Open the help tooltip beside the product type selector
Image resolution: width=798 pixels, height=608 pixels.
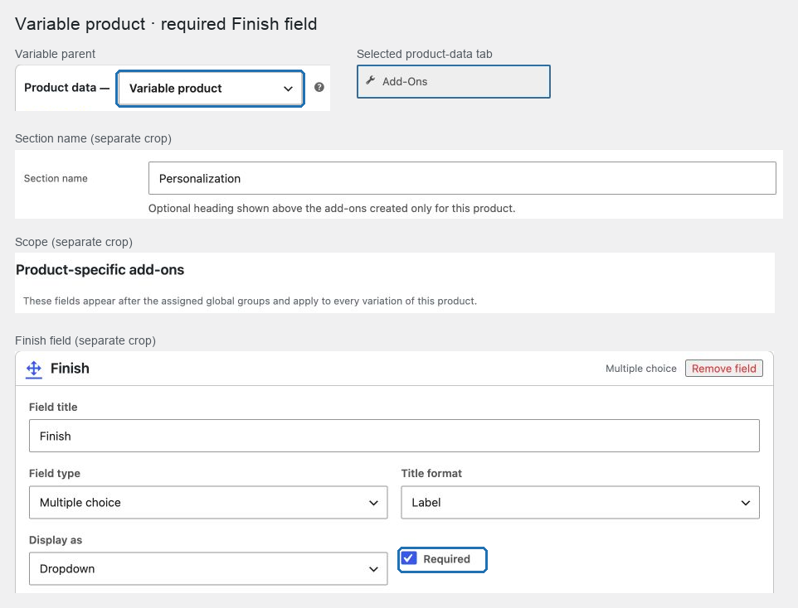click(x=319, y=88)
